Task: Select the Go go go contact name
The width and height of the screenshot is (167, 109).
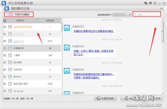Action: click(x=18, y=91)
